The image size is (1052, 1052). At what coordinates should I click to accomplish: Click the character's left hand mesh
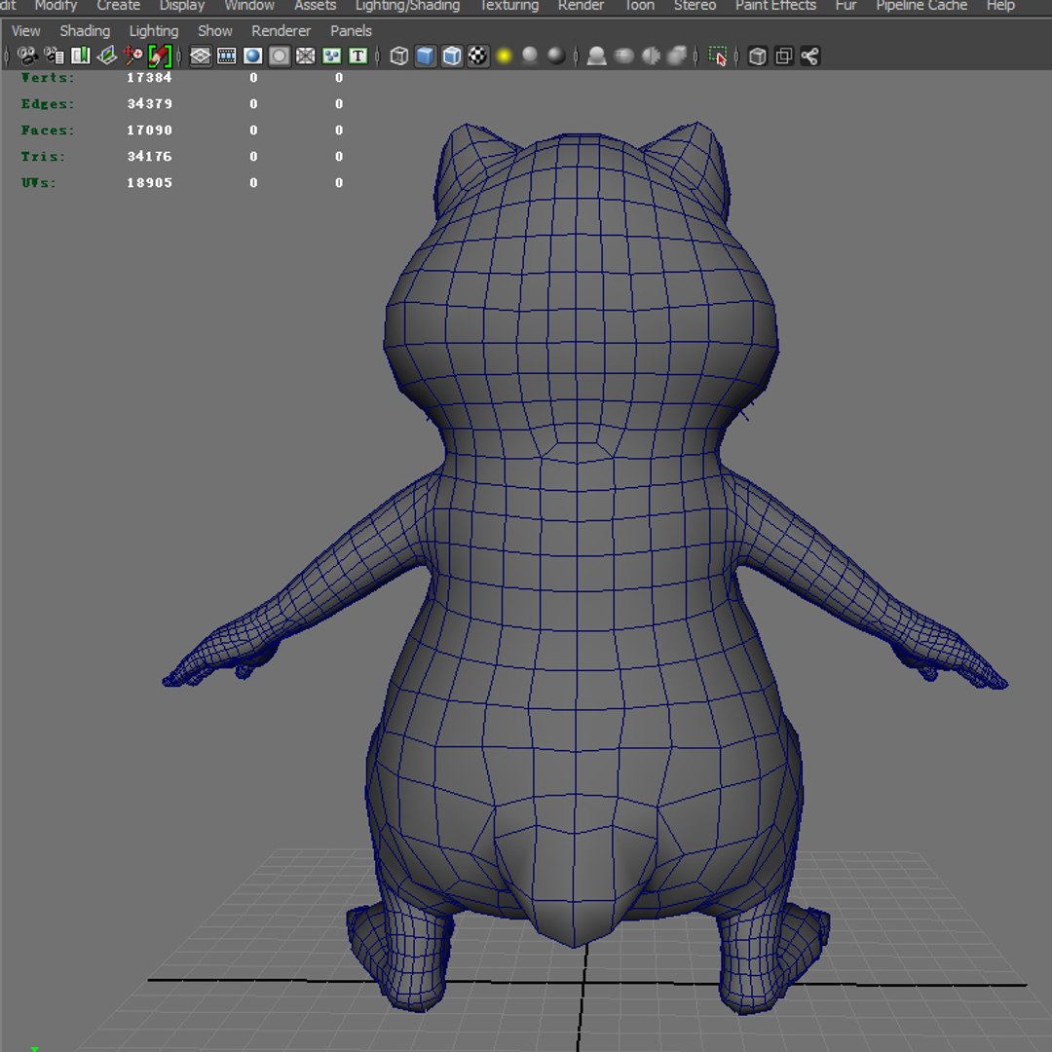(221, 655)
